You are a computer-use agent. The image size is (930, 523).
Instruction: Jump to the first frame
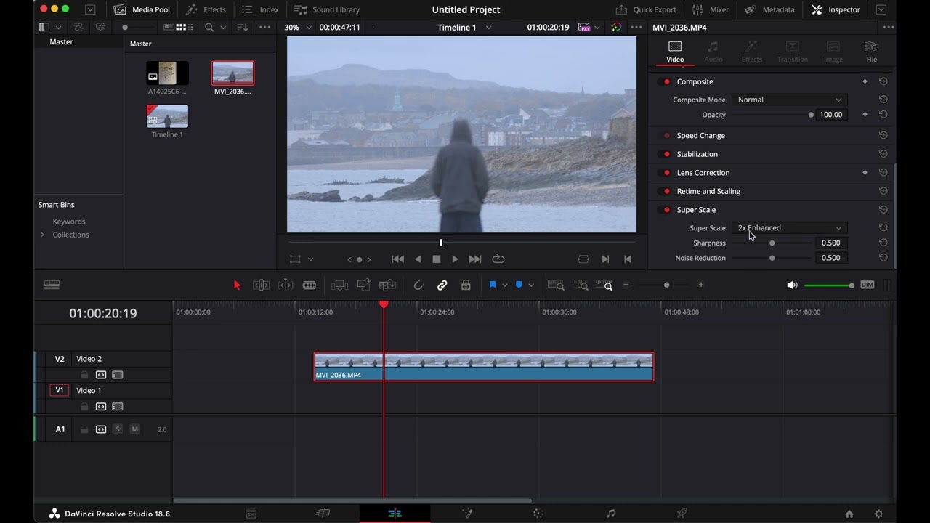(397, 259)
